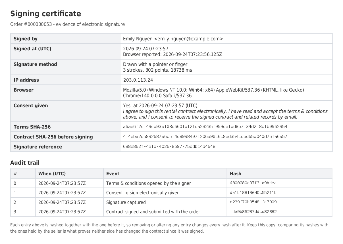Image resolution: width=343 pixels, height=244 pixels.
Task: Click the 'Signature reference' label
Action: 38,147
